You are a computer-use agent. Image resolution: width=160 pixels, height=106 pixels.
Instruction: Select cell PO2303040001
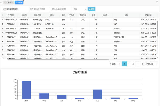(11, 20)
